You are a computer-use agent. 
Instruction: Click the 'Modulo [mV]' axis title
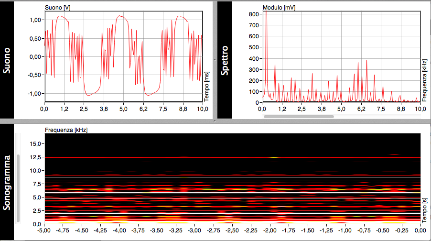click(x=279, y=8)
